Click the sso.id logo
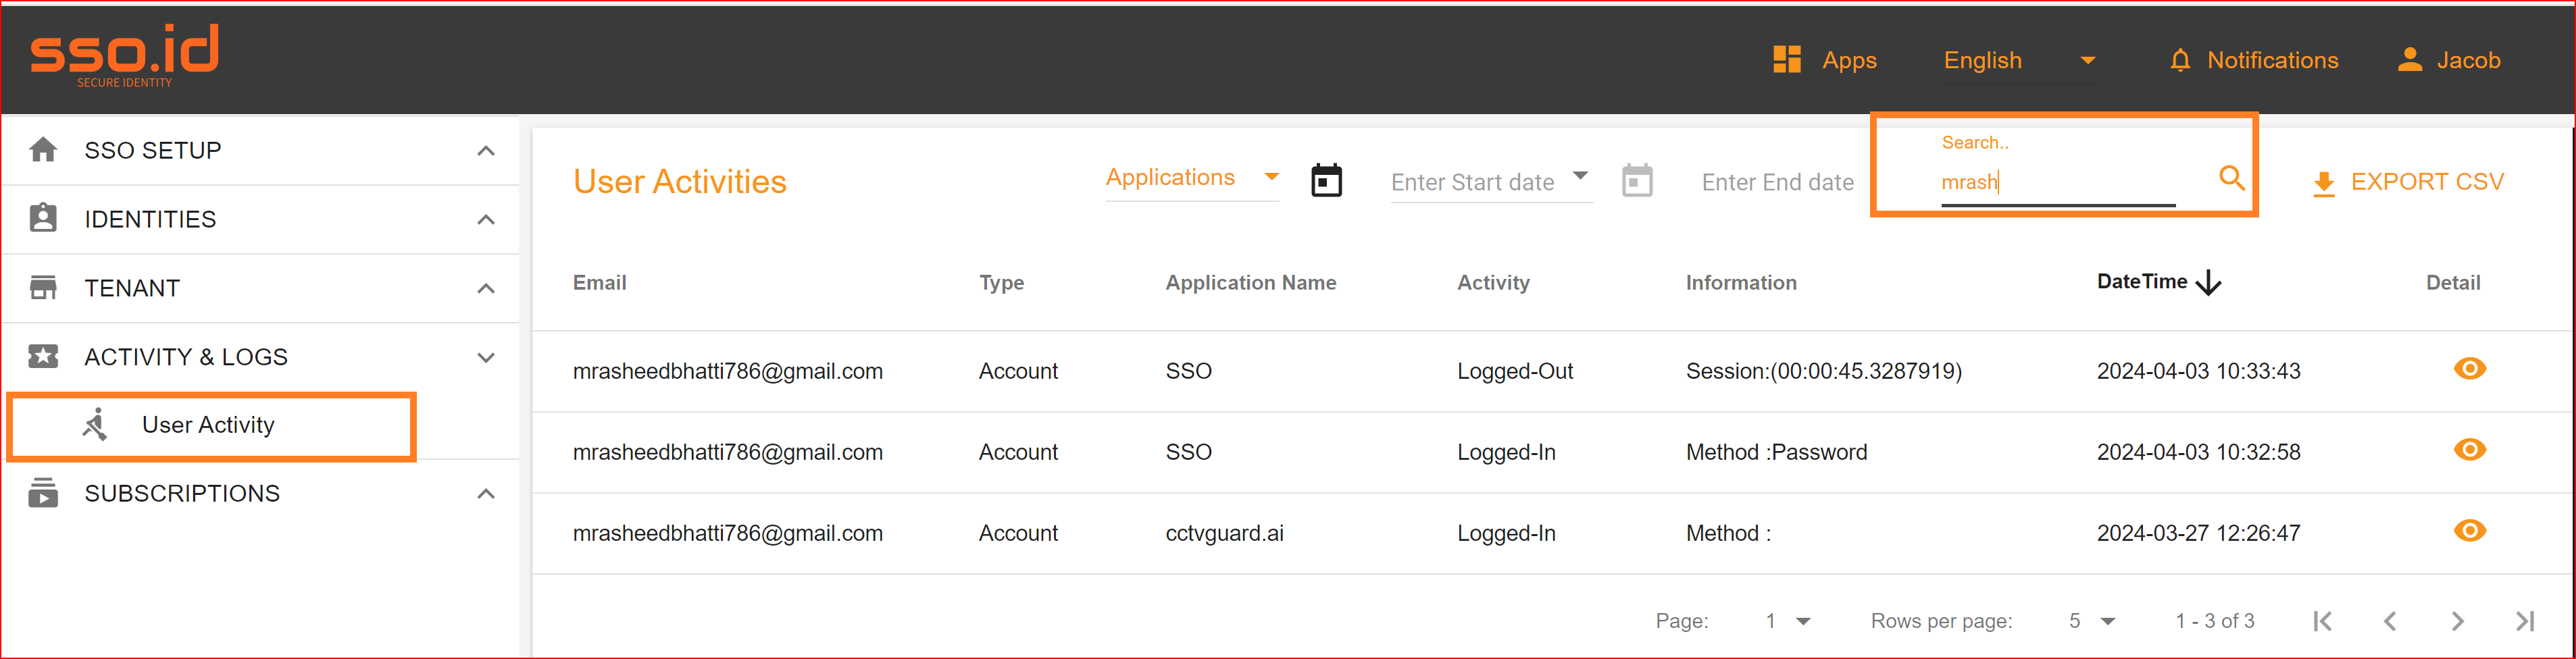 (124, 56)
